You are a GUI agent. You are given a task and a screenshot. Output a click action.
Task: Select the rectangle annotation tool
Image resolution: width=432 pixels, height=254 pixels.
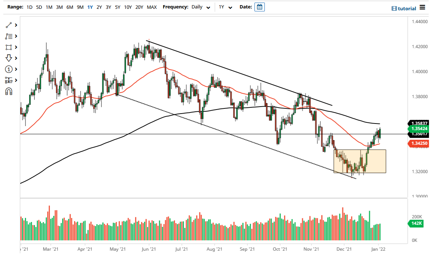pyautogui.click(x=8, y=47)
